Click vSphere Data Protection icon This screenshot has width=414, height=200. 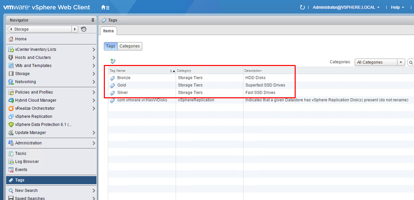coord(11,125)
